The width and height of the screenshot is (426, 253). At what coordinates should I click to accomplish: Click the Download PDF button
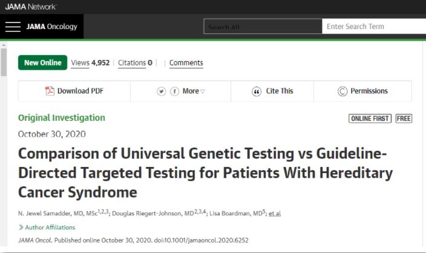coord(74,91)
